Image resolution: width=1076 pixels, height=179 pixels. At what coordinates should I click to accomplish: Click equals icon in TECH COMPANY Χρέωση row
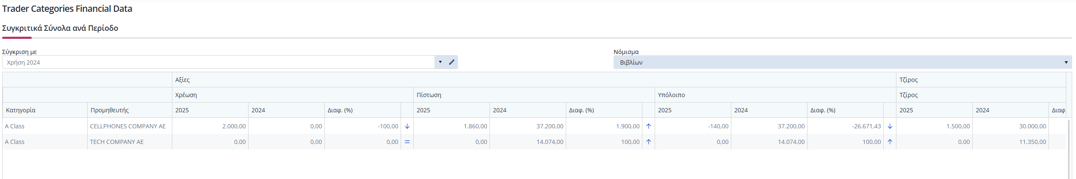point(407,142)
